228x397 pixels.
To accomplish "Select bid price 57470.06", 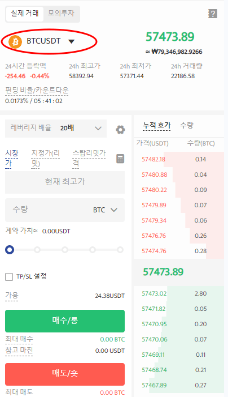I will [155, 339].
